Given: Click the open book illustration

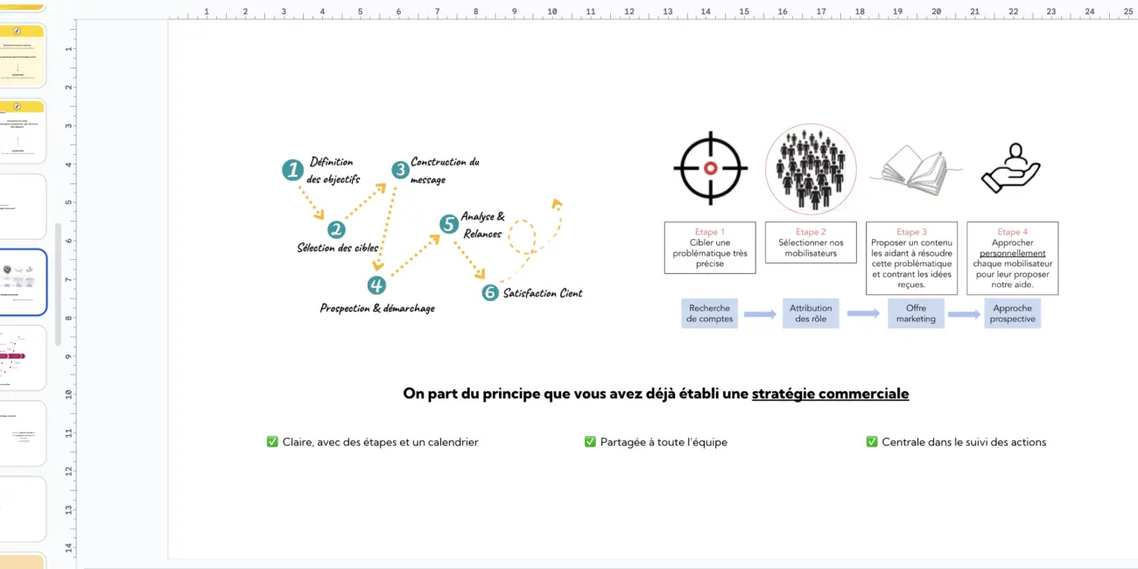Looking at the screenshot, I should pyautogui.click(x=912, y=169).
